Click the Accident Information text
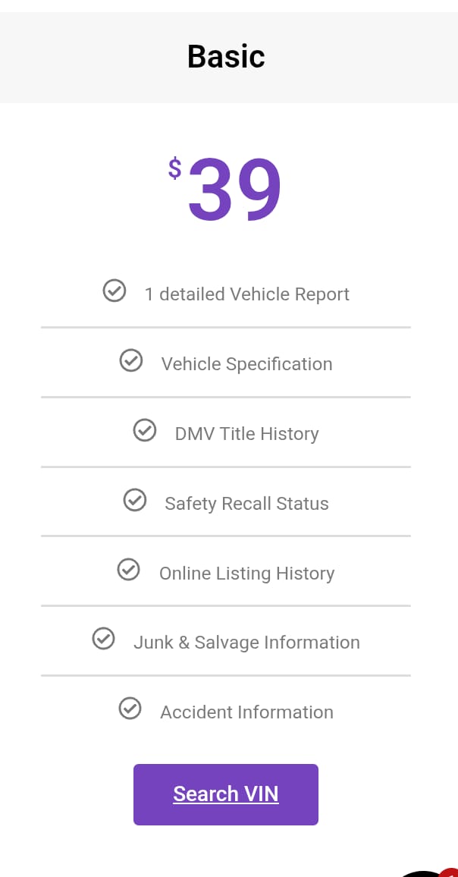 pos(246,712)
